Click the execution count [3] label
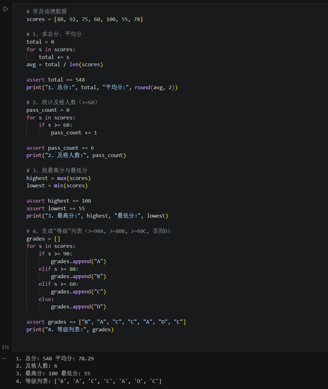This screenshot has width=328, height=389. [5, 347]
